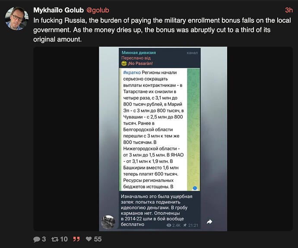298x248 pixels.
Task: Click the reply speech bubble icon
Action: pos(36,239)
